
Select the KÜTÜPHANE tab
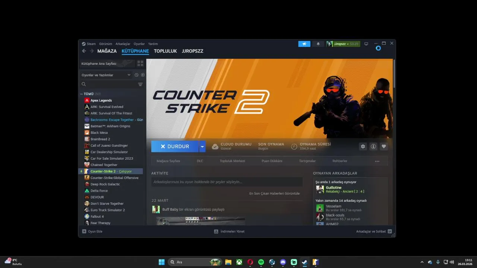(135, 51)
